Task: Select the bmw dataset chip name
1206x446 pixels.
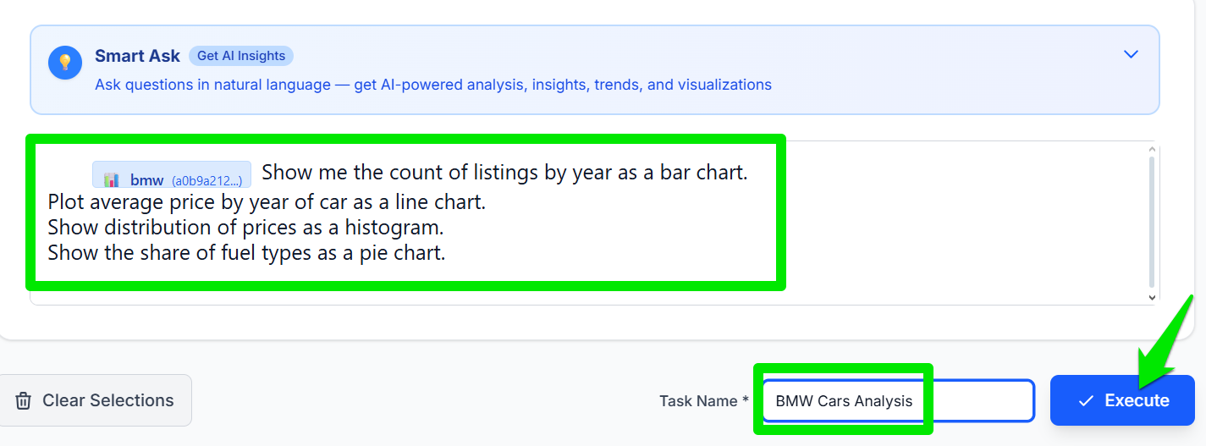Action: click(146, 180)
